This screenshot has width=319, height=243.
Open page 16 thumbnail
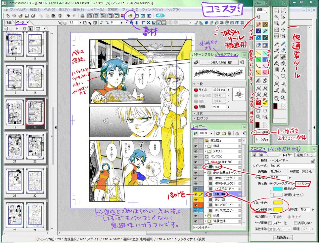coord(35,78)
